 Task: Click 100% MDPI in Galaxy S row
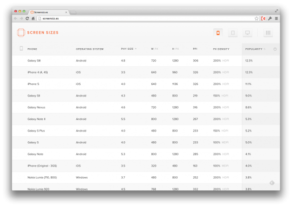(x=221, y=142)
